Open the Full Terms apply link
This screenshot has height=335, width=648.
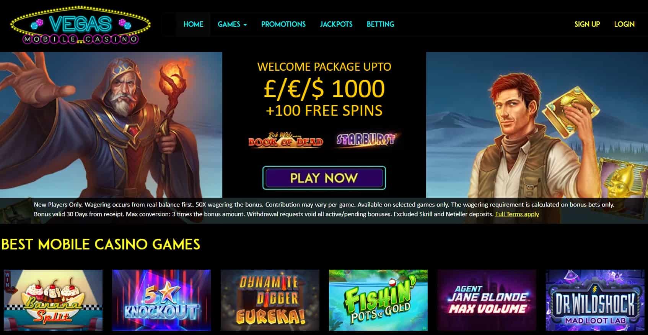pos(517,214)
